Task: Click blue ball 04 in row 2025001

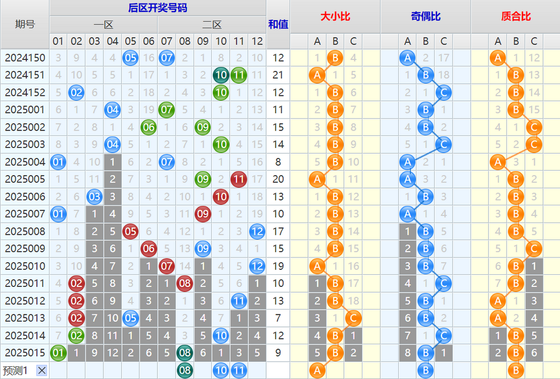Action: (x=113, y=109)
